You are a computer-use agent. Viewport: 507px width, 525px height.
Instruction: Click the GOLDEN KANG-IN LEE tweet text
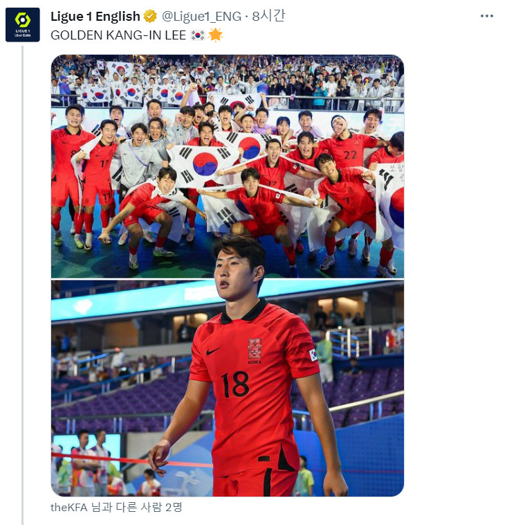tap(118, 35)
